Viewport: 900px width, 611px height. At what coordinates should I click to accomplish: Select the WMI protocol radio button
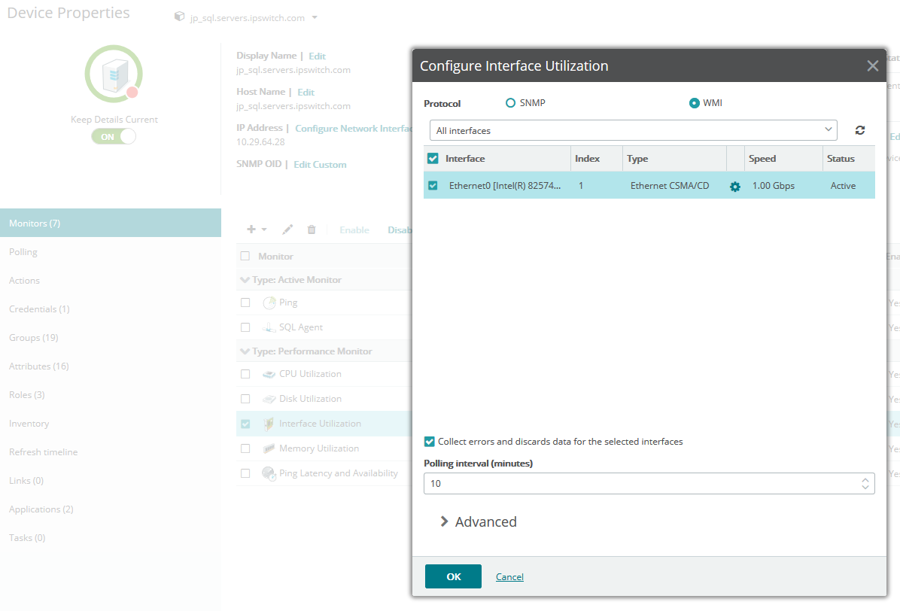click(695, 102)
